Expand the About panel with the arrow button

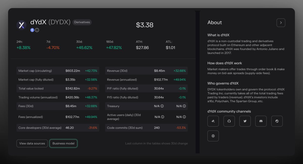pos(281,22)
